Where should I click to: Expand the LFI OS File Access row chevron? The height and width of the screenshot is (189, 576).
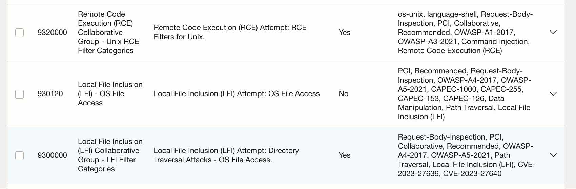(553, 94)
